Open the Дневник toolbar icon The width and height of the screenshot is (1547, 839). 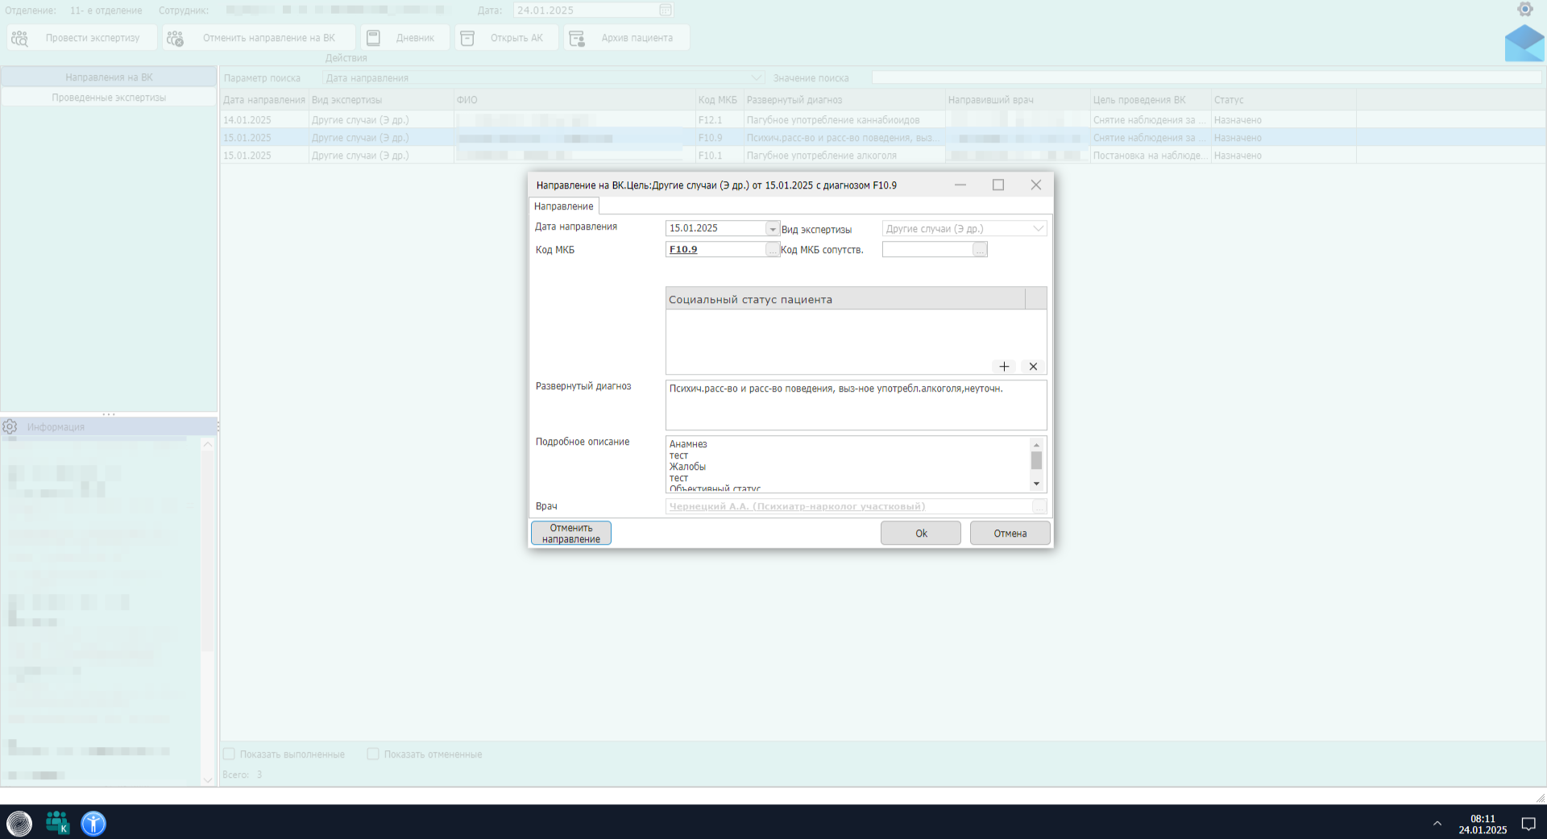point(373,38)
